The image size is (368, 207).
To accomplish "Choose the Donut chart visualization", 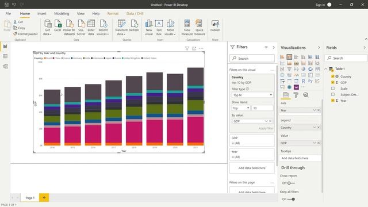I will pos(310,69).
